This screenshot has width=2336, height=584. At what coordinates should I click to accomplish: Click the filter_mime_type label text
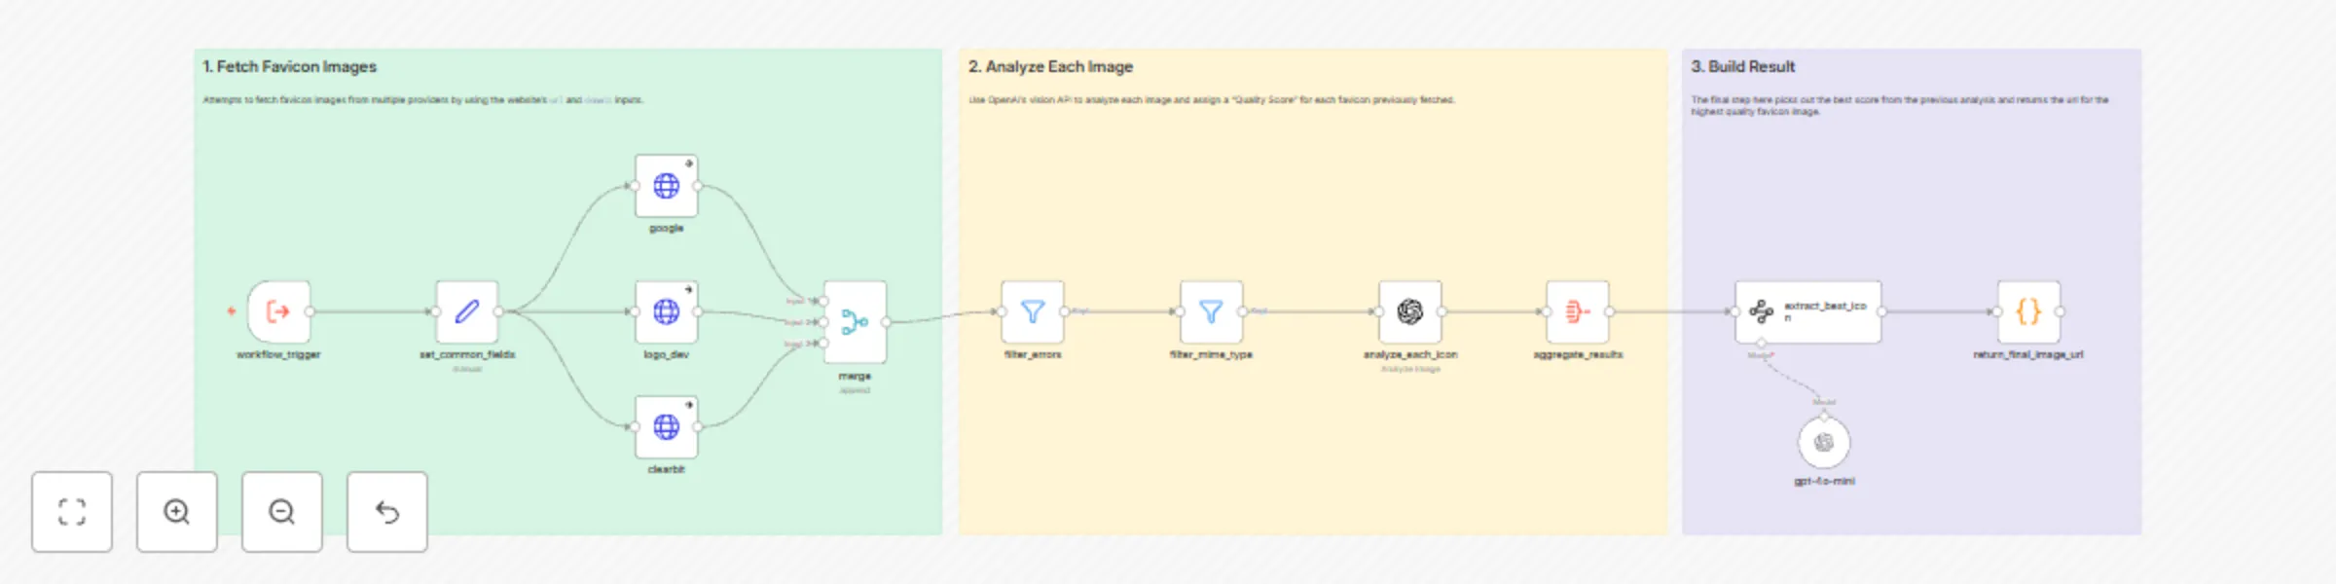click(1211, 354)
